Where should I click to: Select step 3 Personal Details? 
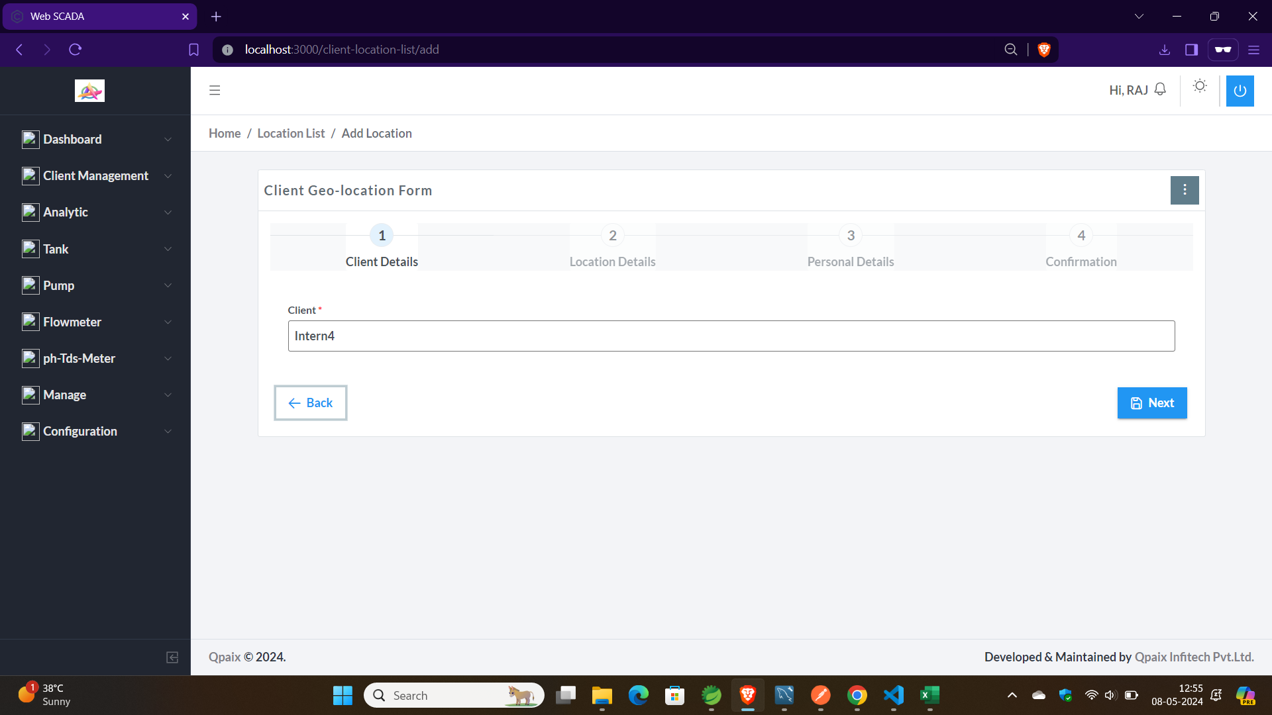[x=851, y=236]
